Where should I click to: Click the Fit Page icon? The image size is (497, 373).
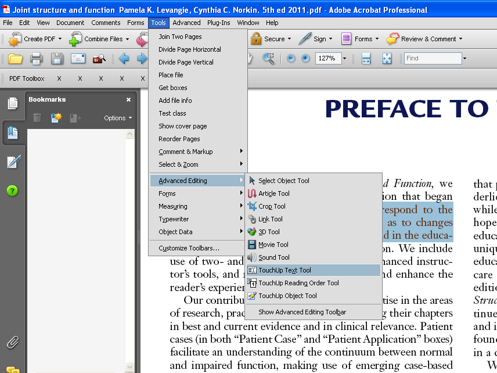387,59
